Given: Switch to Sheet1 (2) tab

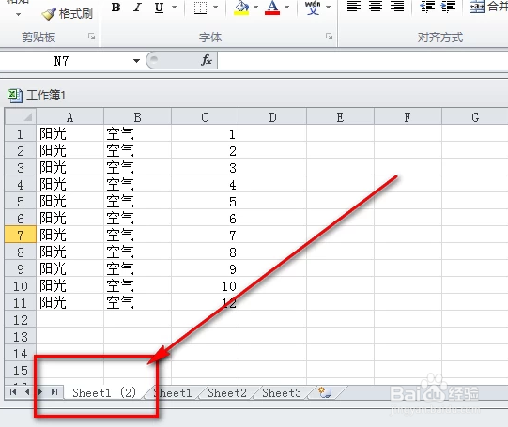Looking at the screenshot, I should [x=103, y=392].
